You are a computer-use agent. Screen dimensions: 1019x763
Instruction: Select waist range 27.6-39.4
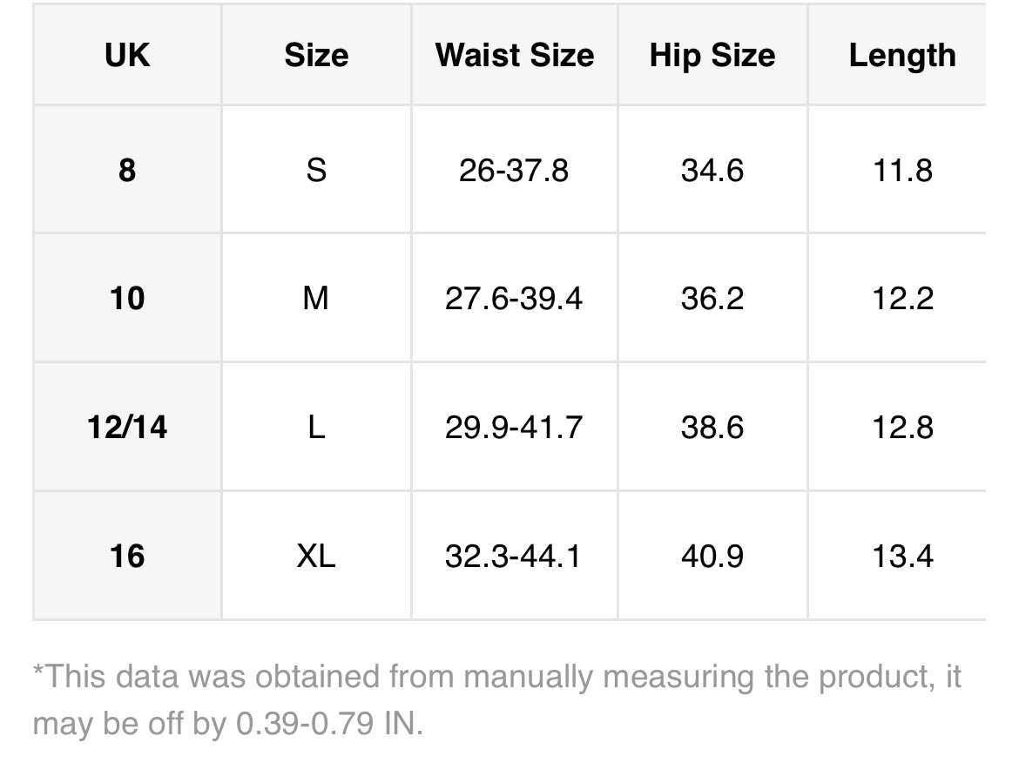pyautogui.click(x=515, y=298)
